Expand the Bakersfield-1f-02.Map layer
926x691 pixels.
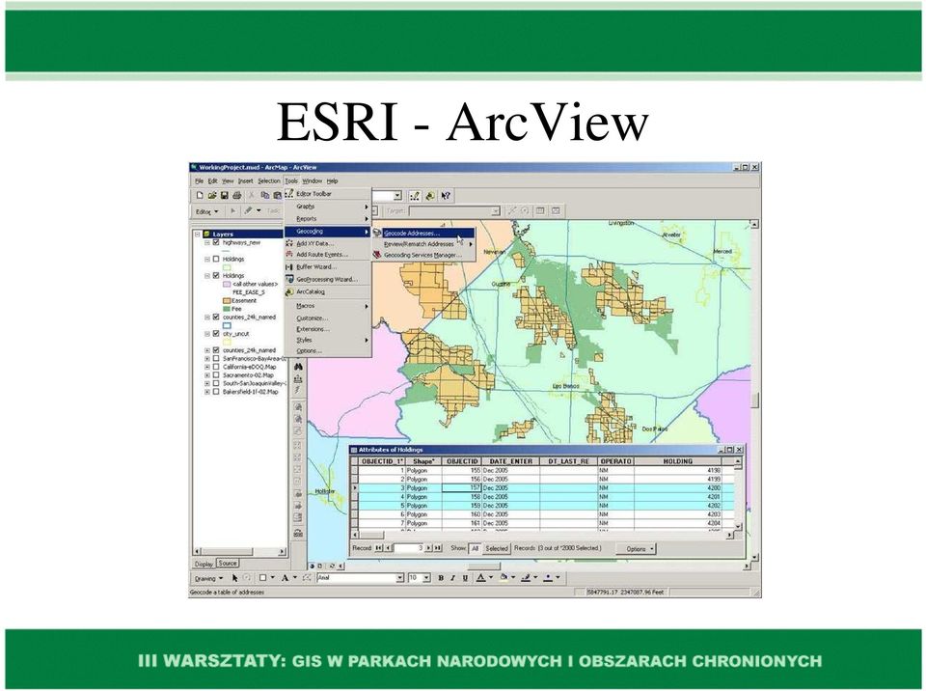click(x=207, y=391)
